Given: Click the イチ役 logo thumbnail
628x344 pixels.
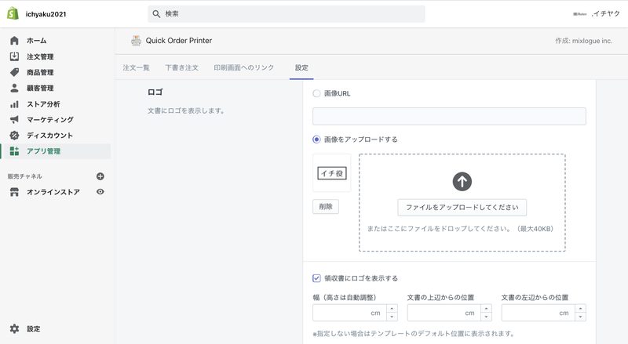Looking at the screenshot, I should coord(331,173).
